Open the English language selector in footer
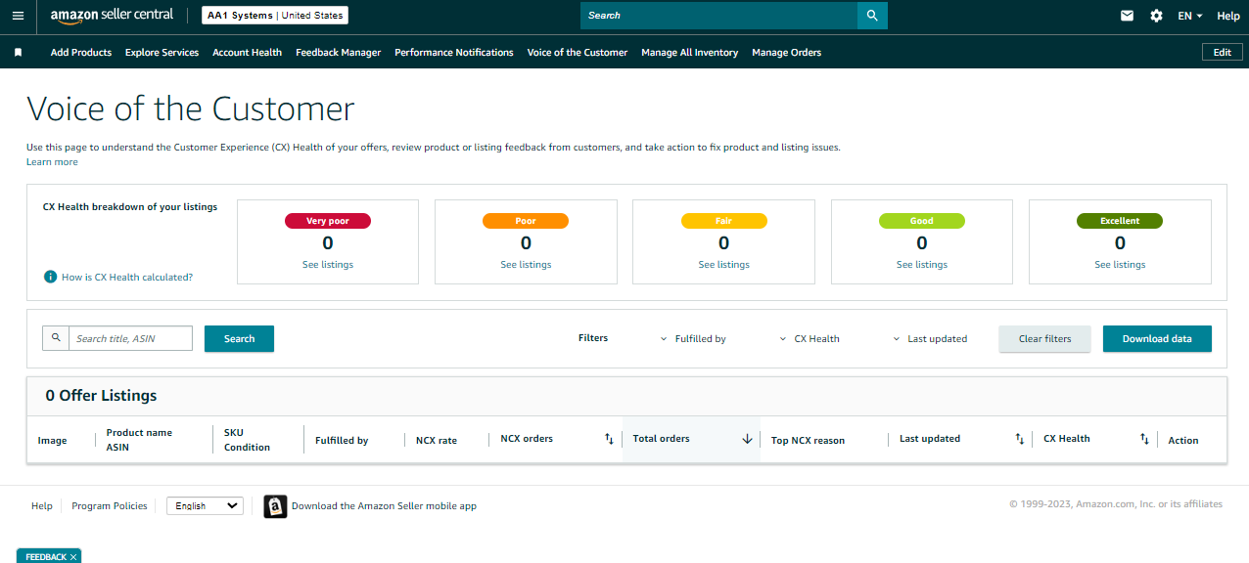The width and height of the screenshot is (1249, 563). coord(205,505)
